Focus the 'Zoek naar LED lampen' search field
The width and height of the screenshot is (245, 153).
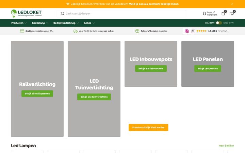(x=121, y=14)
